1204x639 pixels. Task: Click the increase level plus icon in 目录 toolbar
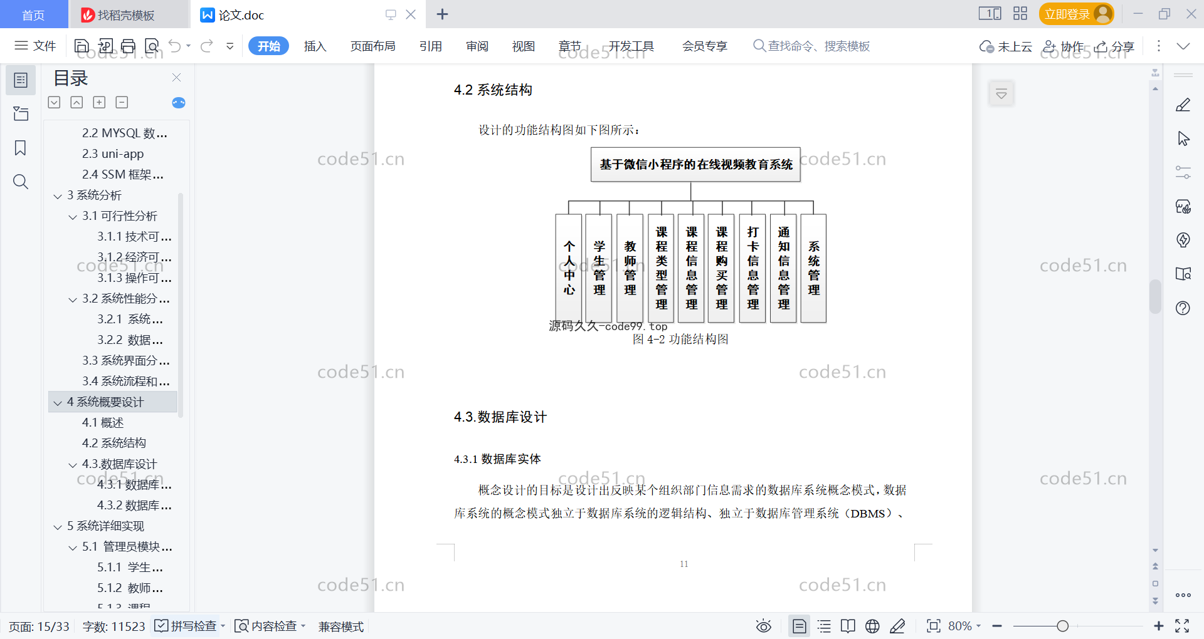click(99, 102)
